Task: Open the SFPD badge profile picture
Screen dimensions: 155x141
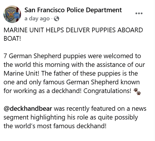Action: coord(12,14)
